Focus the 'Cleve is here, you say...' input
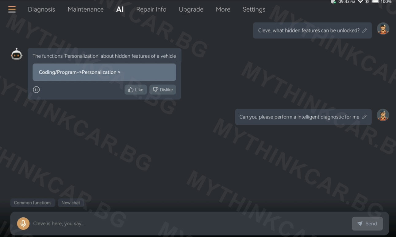Image resolution: width=396 pixels, height=237 pixels. pyautogui.click(x=190, y=223)
